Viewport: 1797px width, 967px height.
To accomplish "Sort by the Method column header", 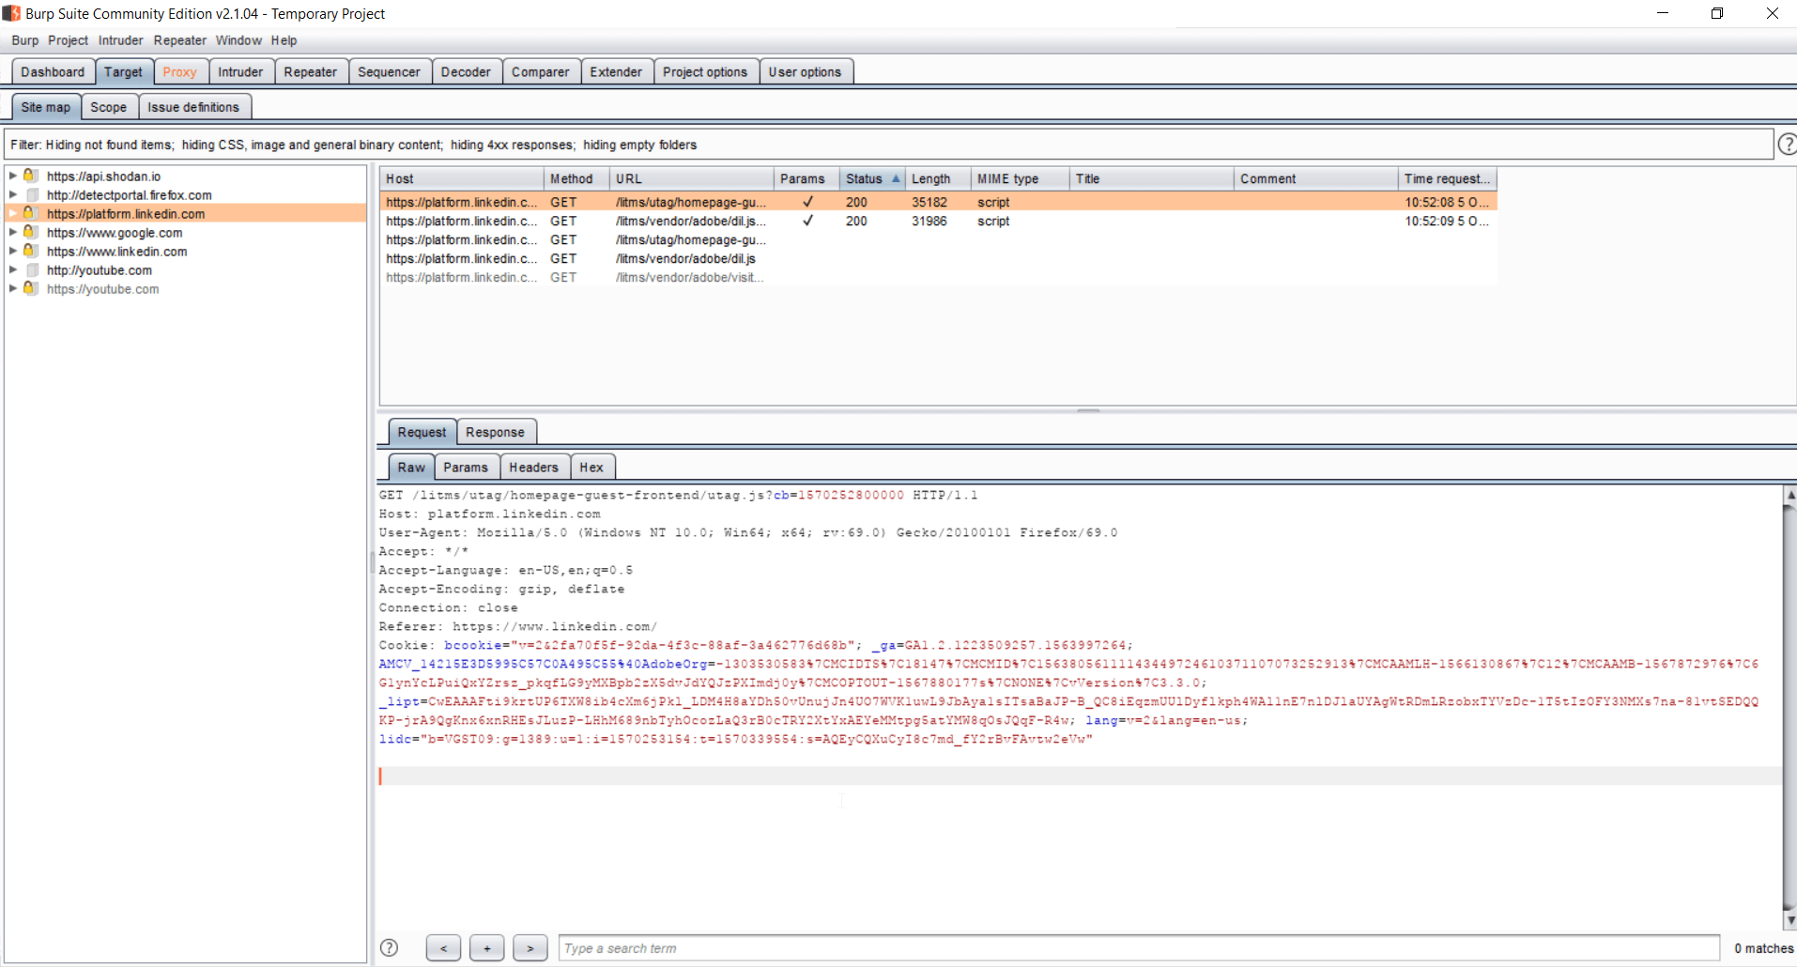I will pos(576,178).
